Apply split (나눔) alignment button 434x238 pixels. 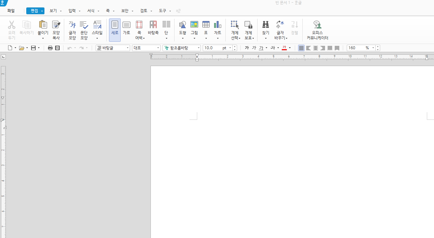click(x=337, y=48)
